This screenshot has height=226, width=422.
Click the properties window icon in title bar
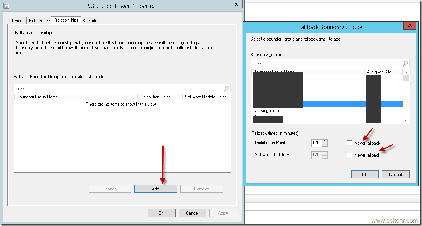tap(6, 6)
